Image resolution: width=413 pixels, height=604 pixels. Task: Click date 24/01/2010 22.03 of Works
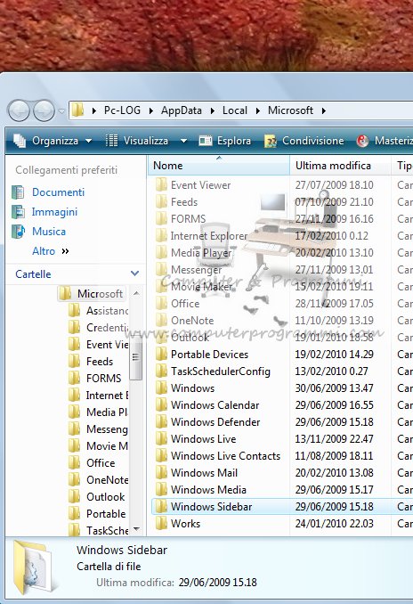[x=334, y=524]
